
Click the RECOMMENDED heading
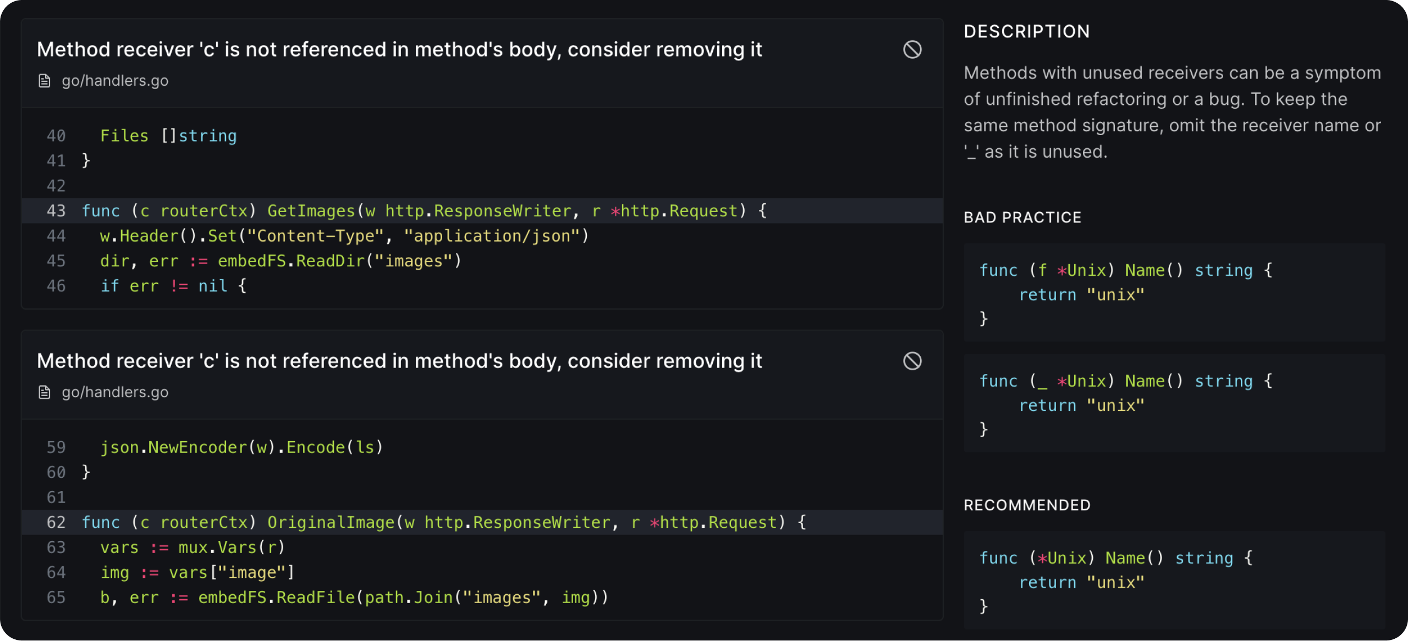click(x=1027, y=505)
